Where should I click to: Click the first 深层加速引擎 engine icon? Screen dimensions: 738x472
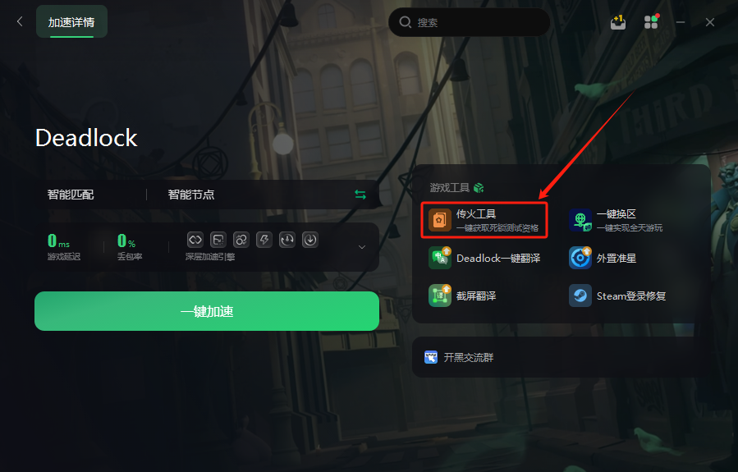click(195, 240)
